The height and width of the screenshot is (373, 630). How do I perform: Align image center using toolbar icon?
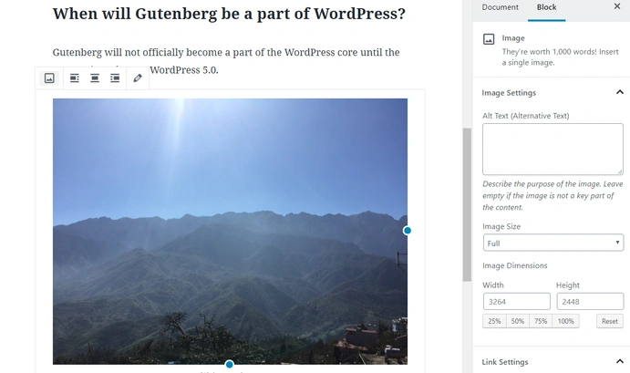pyautogui.click(x=95, y=78)
